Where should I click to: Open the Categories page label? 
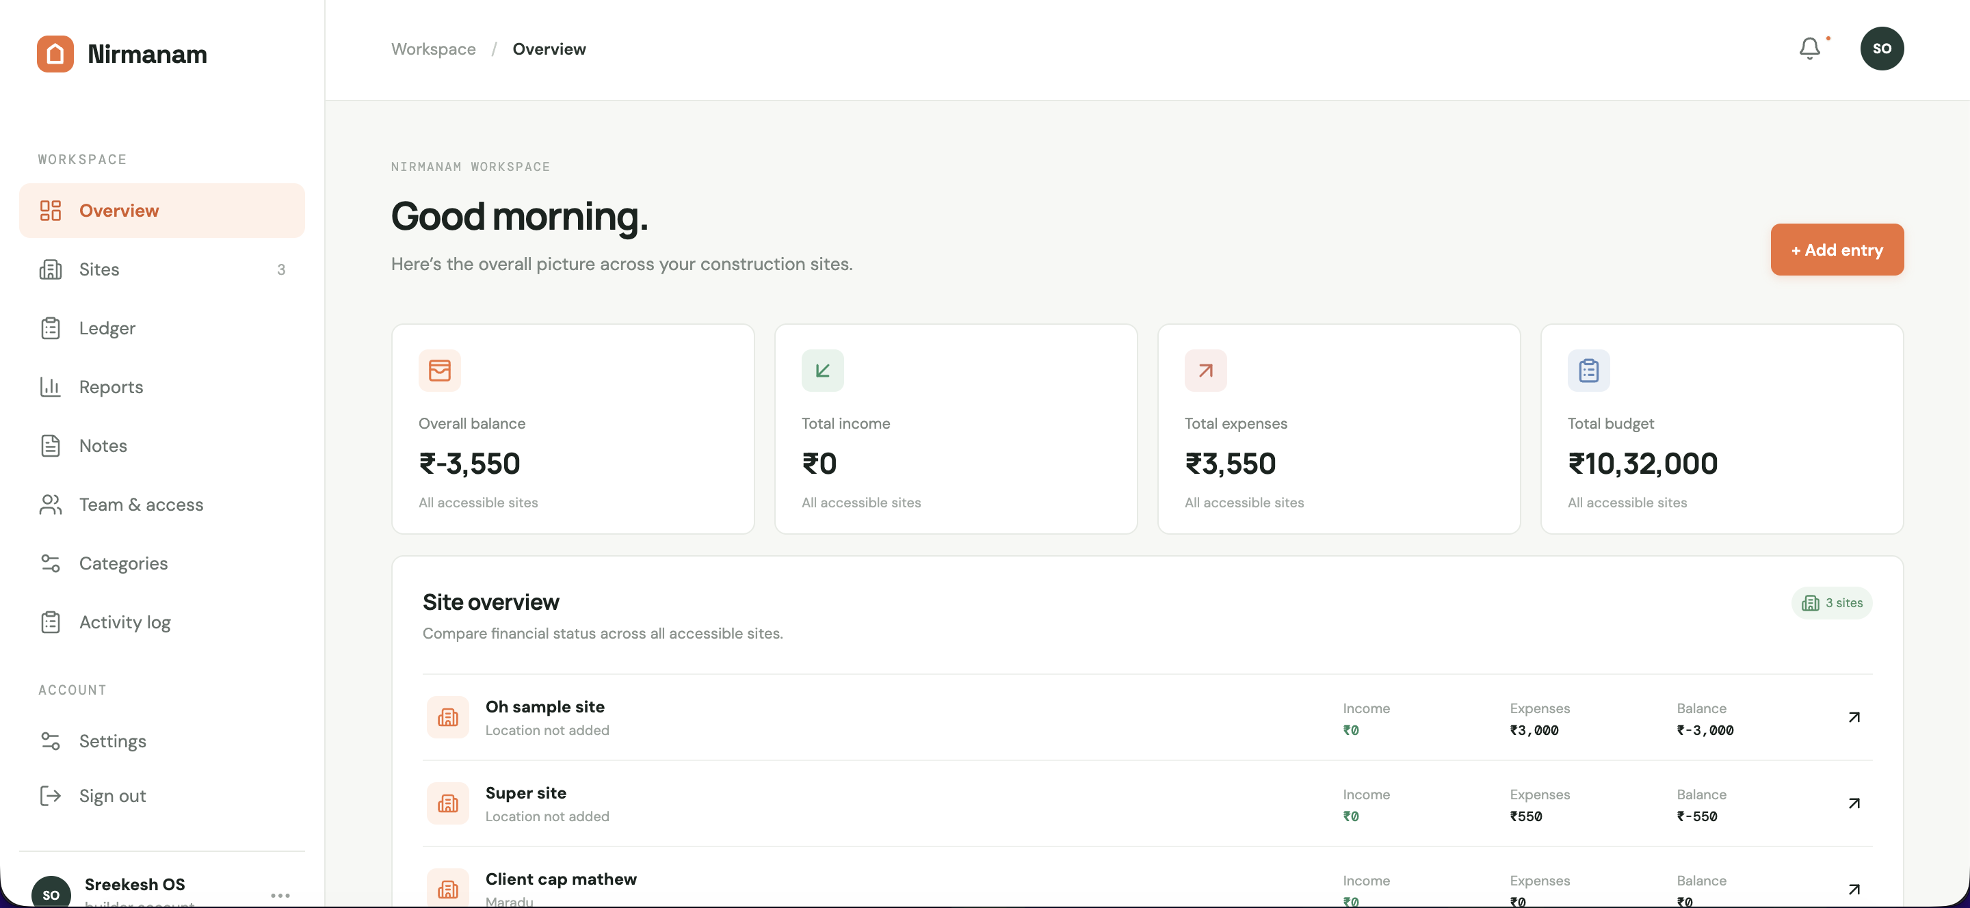123,563
